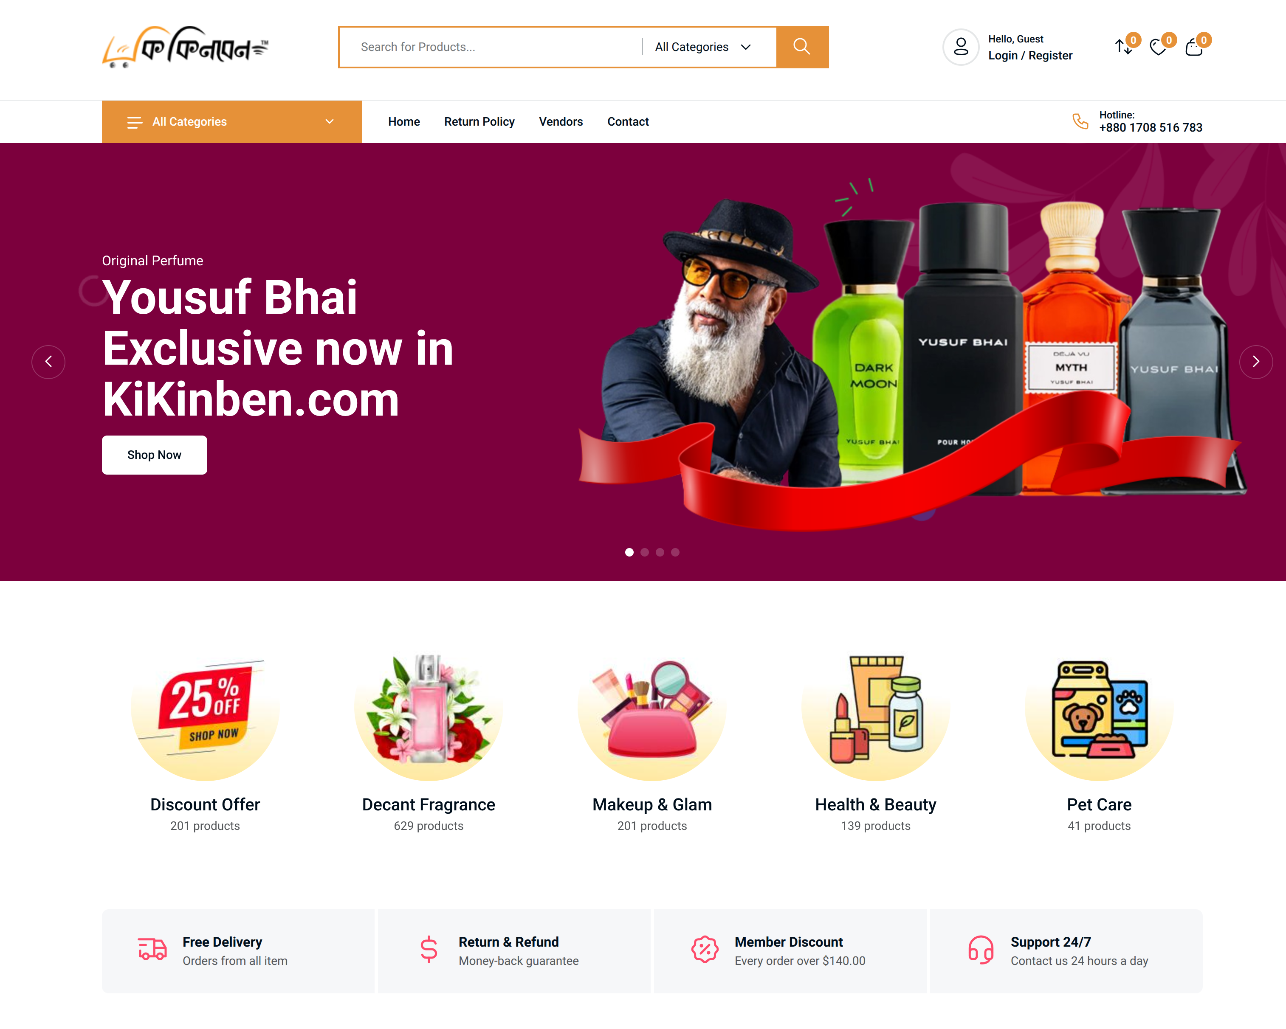
Task: Click the hotline phone icon
Action: pyautogui.click(x=1080, y=121)
